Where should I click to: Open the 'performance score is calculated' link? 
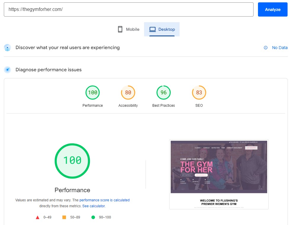104,200
